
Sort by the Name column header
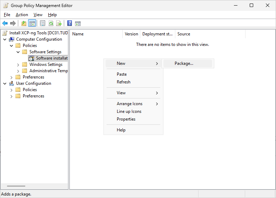[x=96, y=34]
